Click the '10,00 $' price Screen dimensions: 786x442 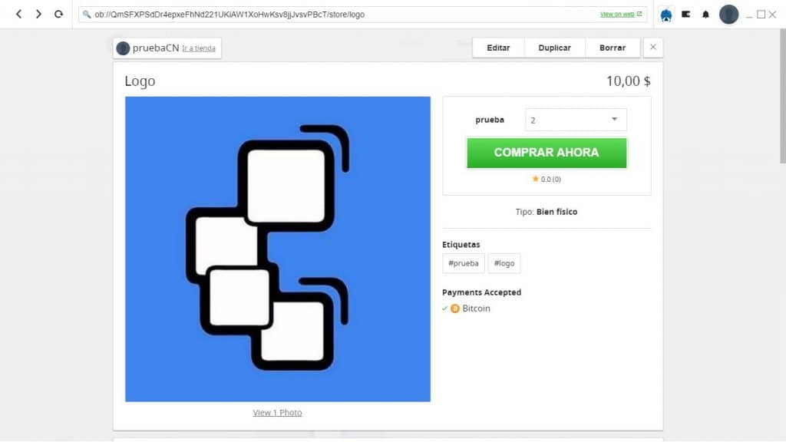click(629, 81)
